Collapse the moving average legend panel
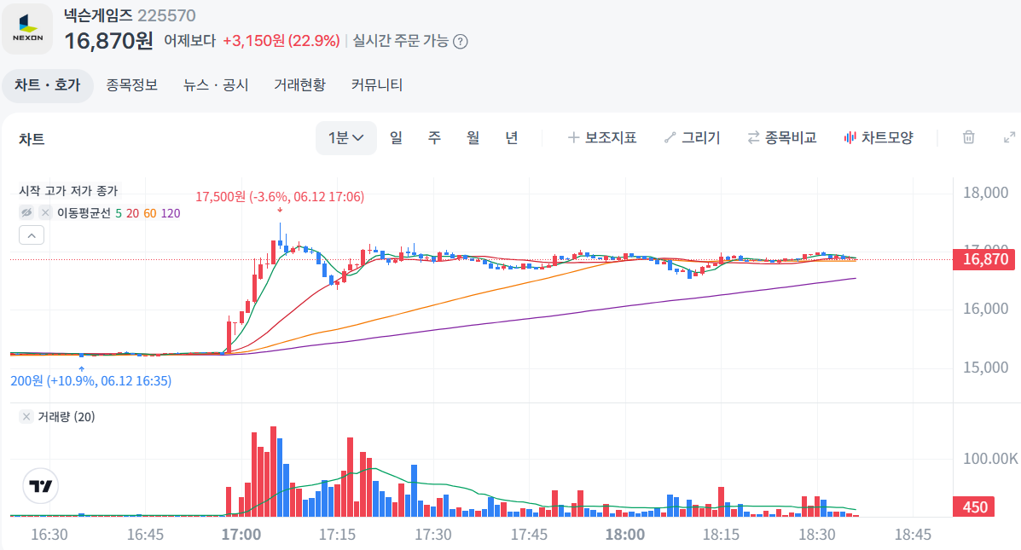Viewport: 1021px width, 550px height. tap(31, 234)
